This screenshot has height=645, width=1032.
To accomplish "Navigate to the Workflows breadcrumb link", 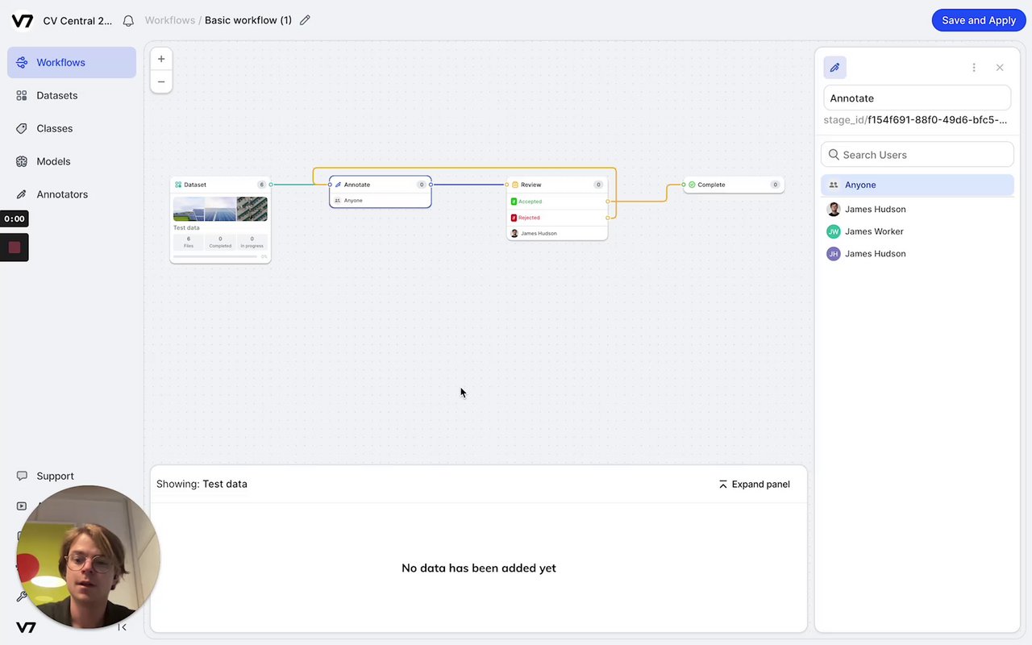I will (x=169, y=20).
